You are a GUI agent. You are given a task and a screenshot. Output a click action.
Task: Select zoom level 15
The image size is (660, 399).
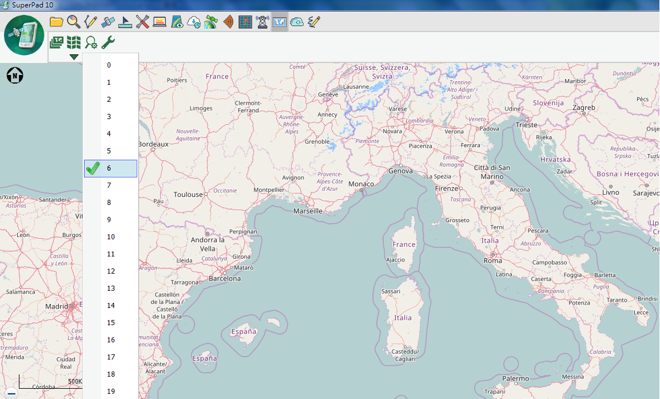coord(111,323)
